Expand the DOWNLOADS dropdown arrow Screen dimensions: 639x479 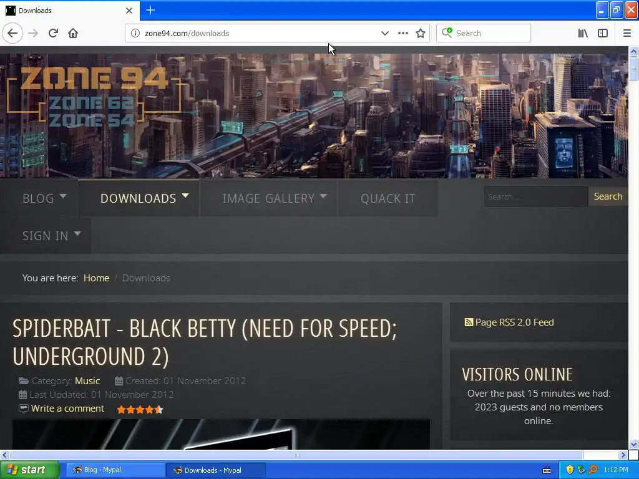185,196
